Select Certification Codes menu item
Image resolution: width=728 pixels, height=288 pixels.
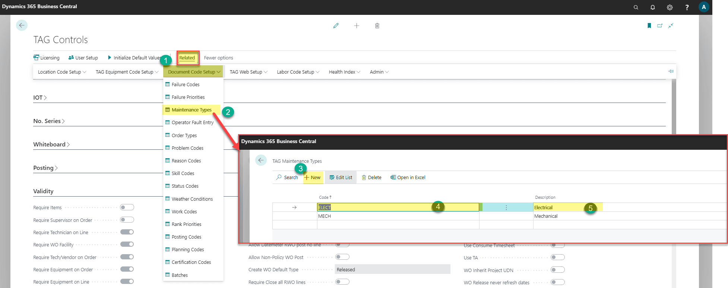(193, 262)
